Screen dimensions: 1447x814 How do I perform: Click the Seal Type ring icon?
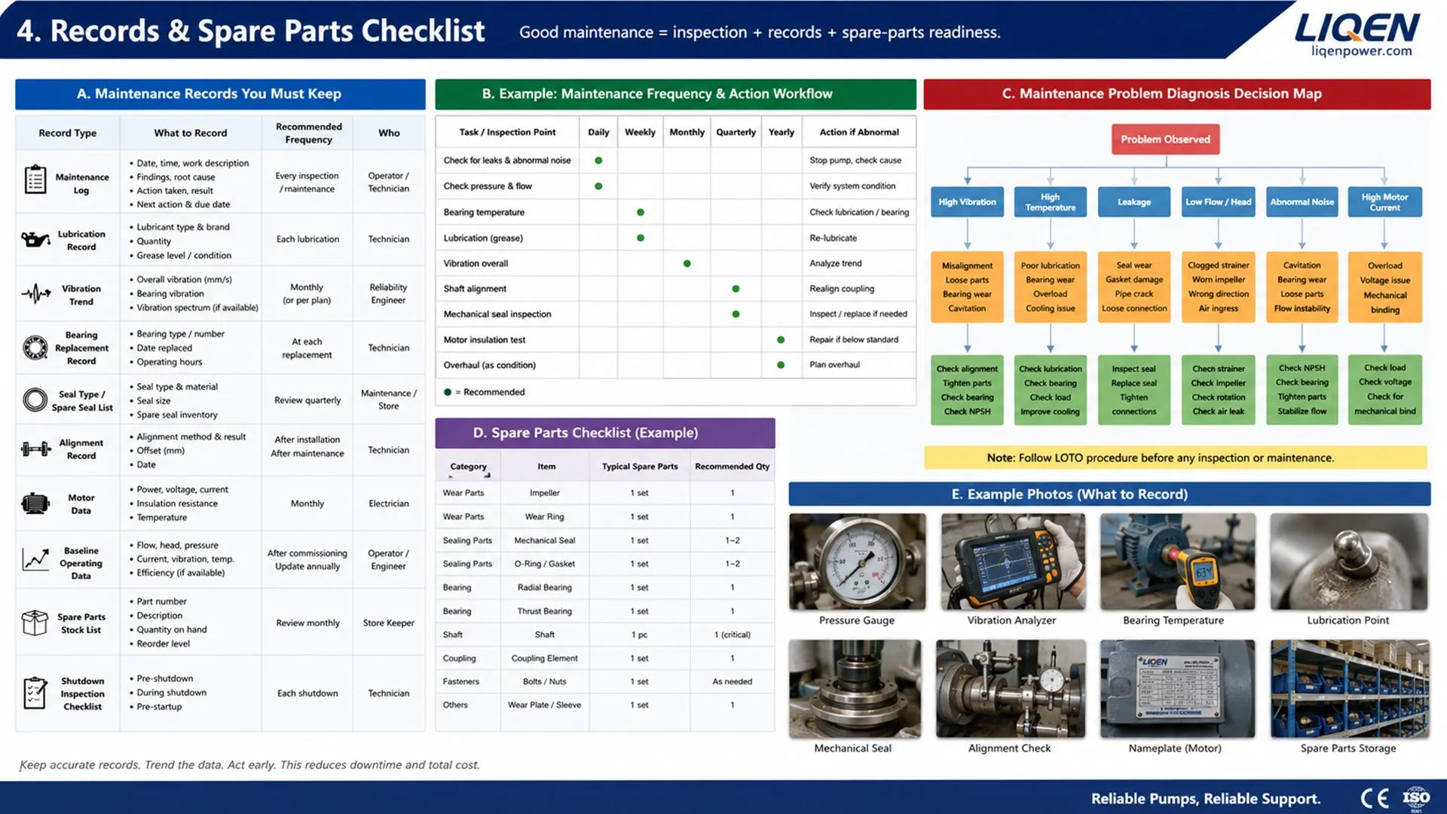tap(35, 399)
